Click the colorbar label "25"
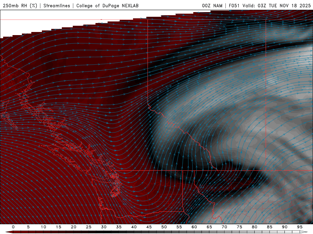The image size is (313, 234). 89,227
